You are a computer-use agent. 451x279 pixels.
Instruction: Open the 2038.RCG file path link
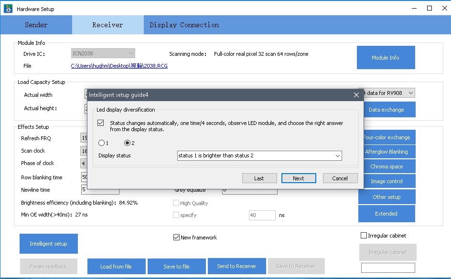click(119, 66)
